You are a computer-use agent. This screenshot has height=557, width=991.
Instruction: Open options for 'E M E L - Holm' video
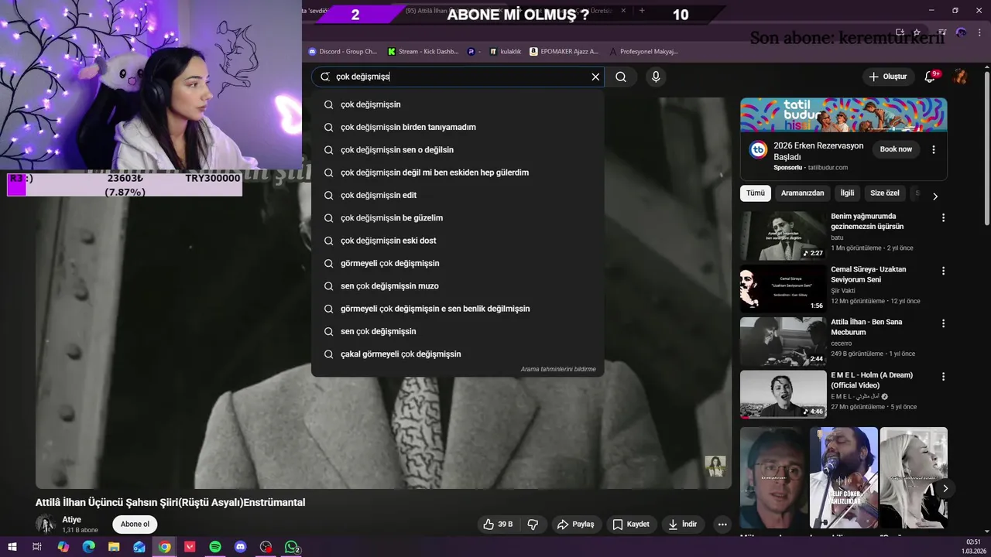coord(943,377)
